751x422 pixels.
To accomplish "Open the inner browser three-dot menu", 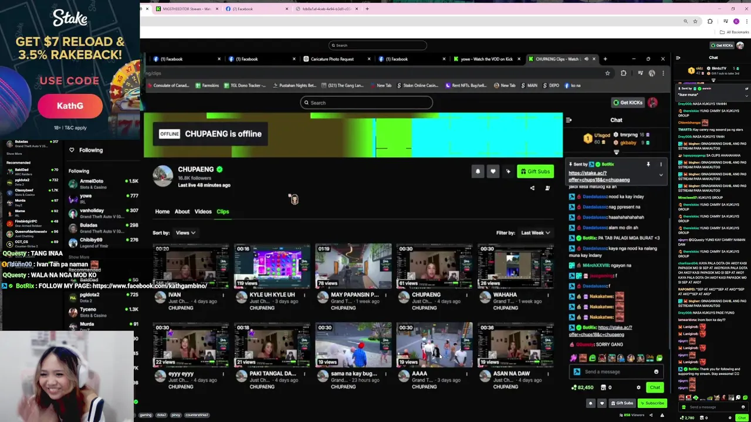I will 663,73.
